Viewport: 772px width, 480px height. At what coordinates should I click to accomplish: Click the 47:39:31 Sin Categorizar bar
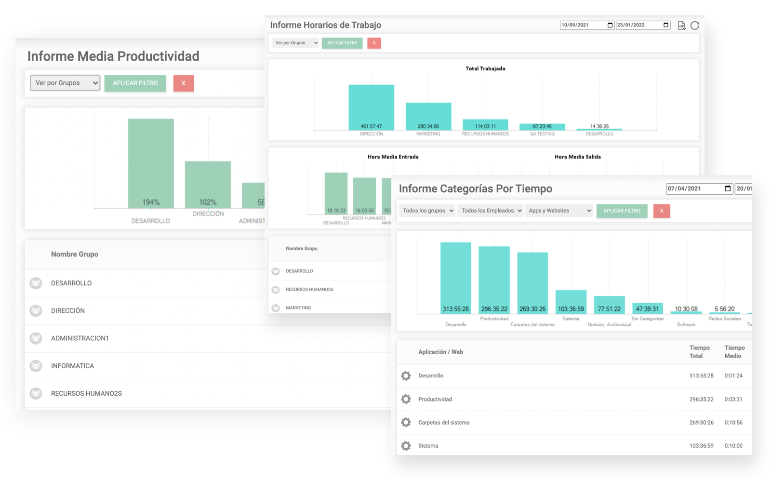click(x=648, y=308)
